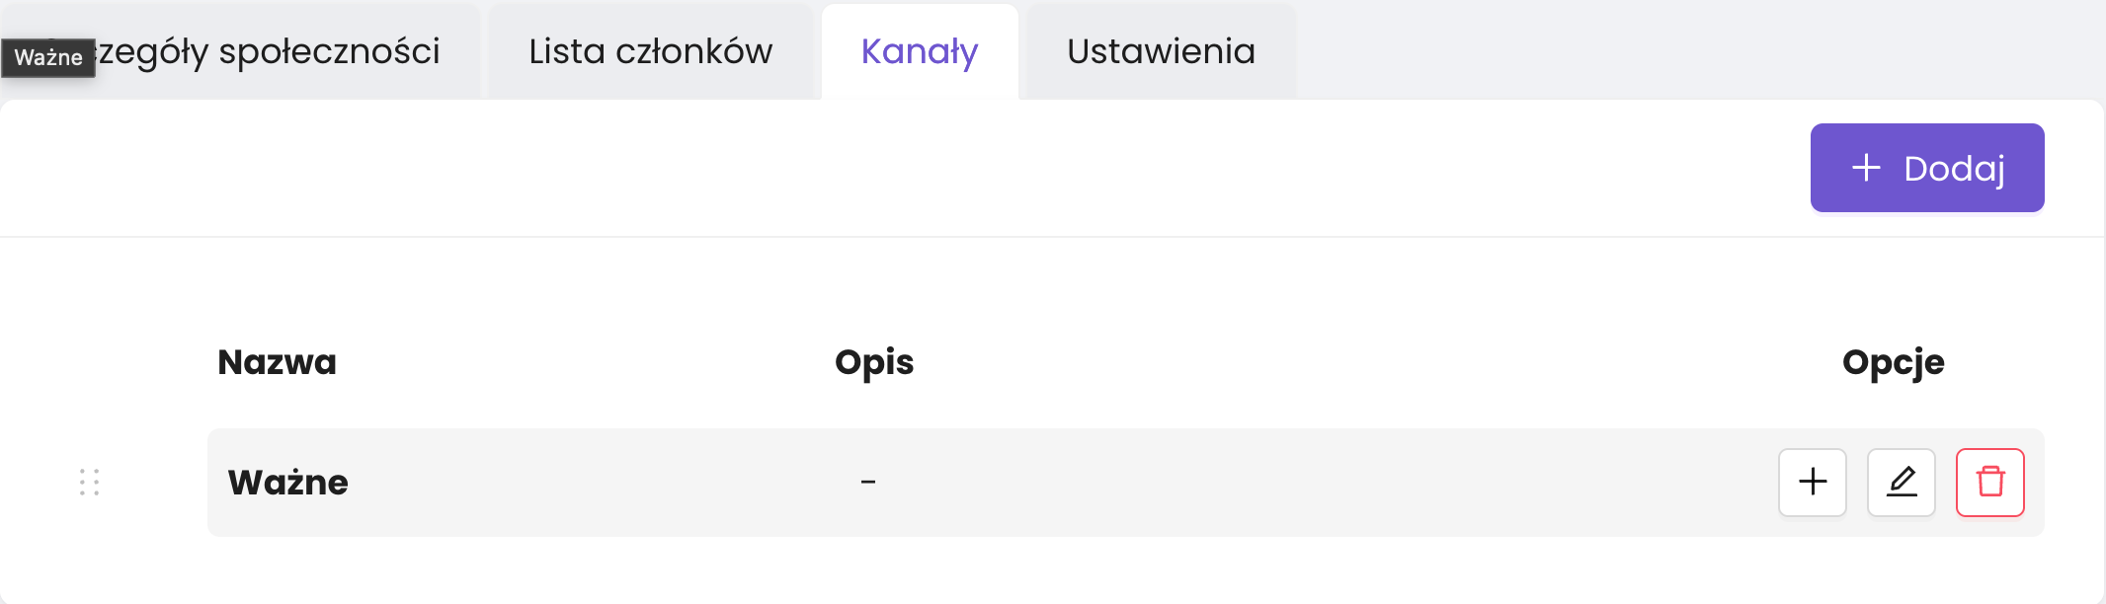The width and height of the screenshot is (2106, 604).
Task: Click the dark Ważne tooltip label
Action: point(47,57)
